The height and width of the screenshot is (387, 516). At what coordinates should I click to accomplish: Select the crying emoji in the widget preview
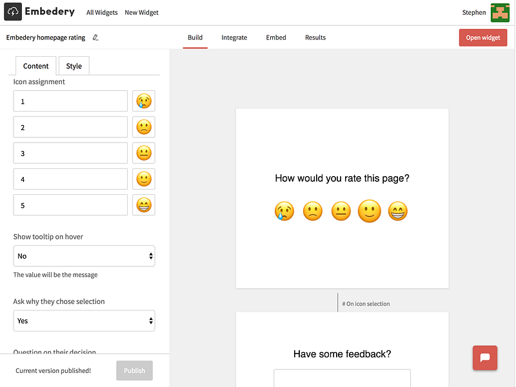pyautogui.click(x=284, y=211)
